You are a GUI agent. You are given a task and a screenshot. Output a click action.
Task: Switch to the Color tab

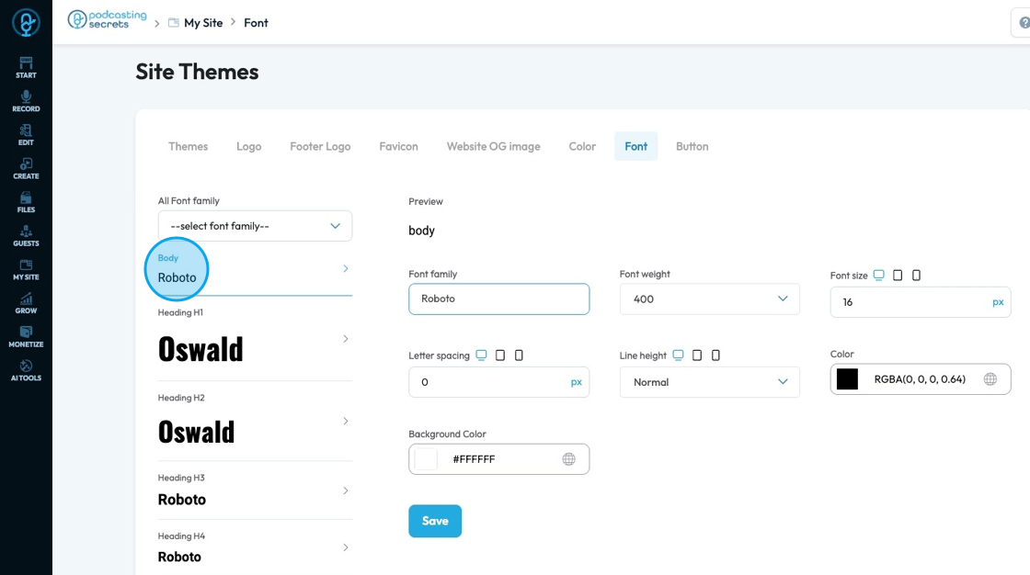[x=582, y=146]
